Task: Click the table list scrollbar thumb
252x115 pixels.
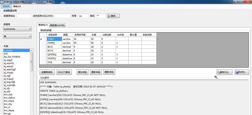Action: [x=31, y=62]
